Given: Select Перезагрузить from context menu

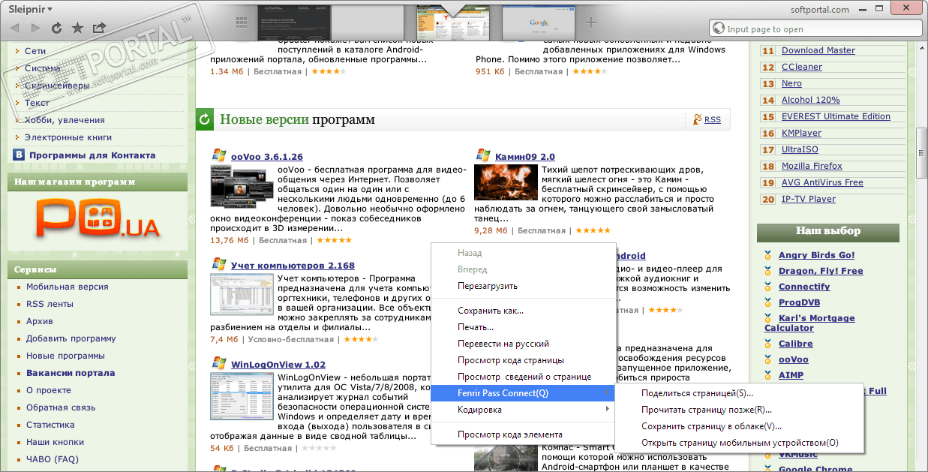Looking at the screenshot, I should (488, 286).
